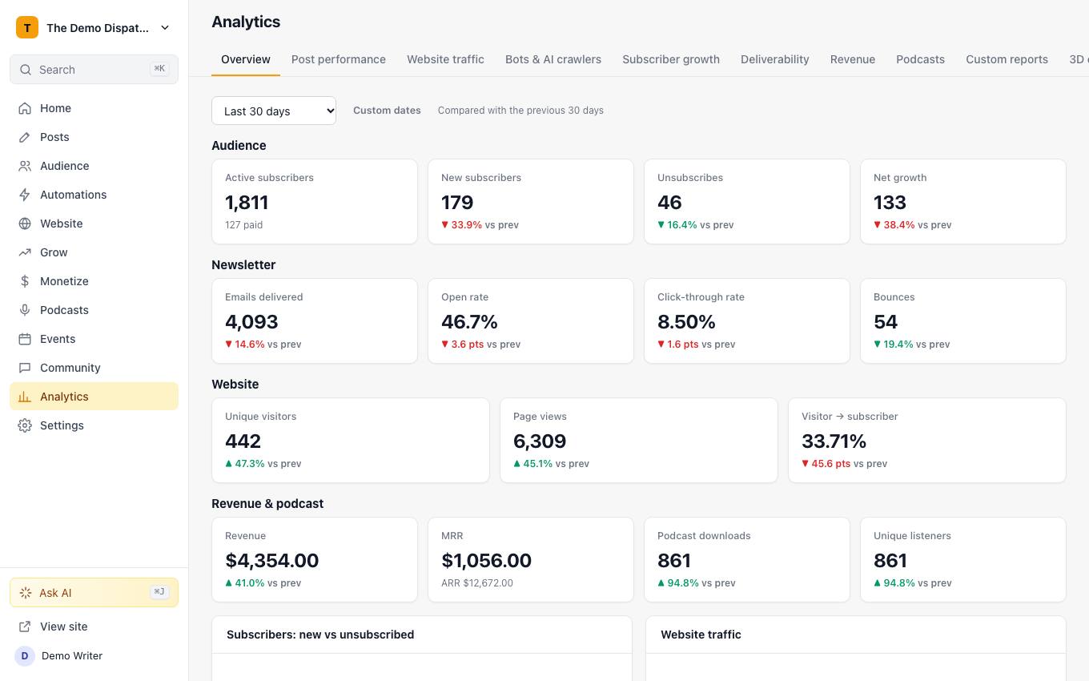The width and height of the screenshot is (1089, 681).
Task: Open Posts in the sidebar
Action: [94, 137]
